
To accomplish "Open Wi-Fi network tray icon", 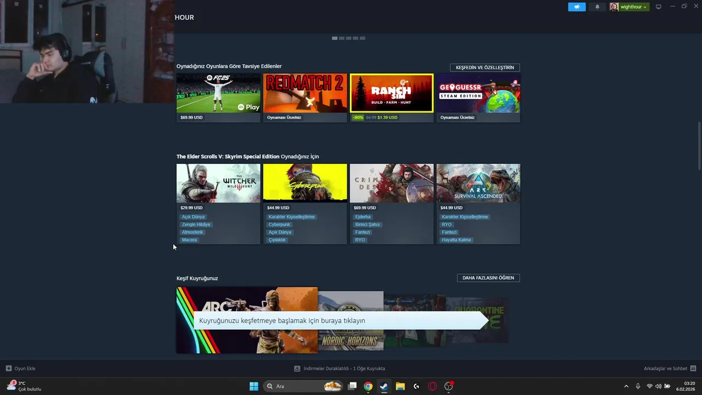I will [x=649, y=386].
